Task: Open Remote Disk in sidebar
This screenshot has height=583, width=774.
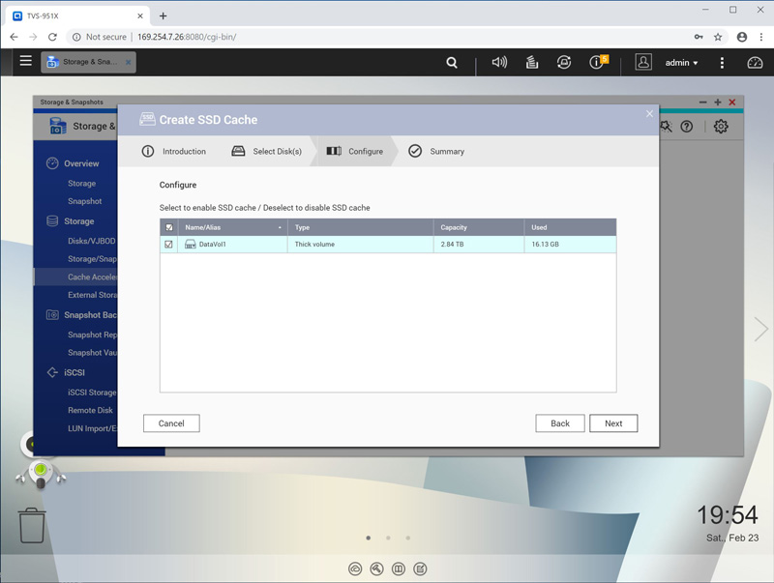Action: (90, 410)
